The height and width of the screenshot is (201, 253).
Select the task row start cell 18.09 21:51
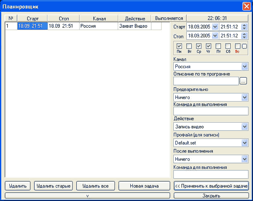(32, 26)
